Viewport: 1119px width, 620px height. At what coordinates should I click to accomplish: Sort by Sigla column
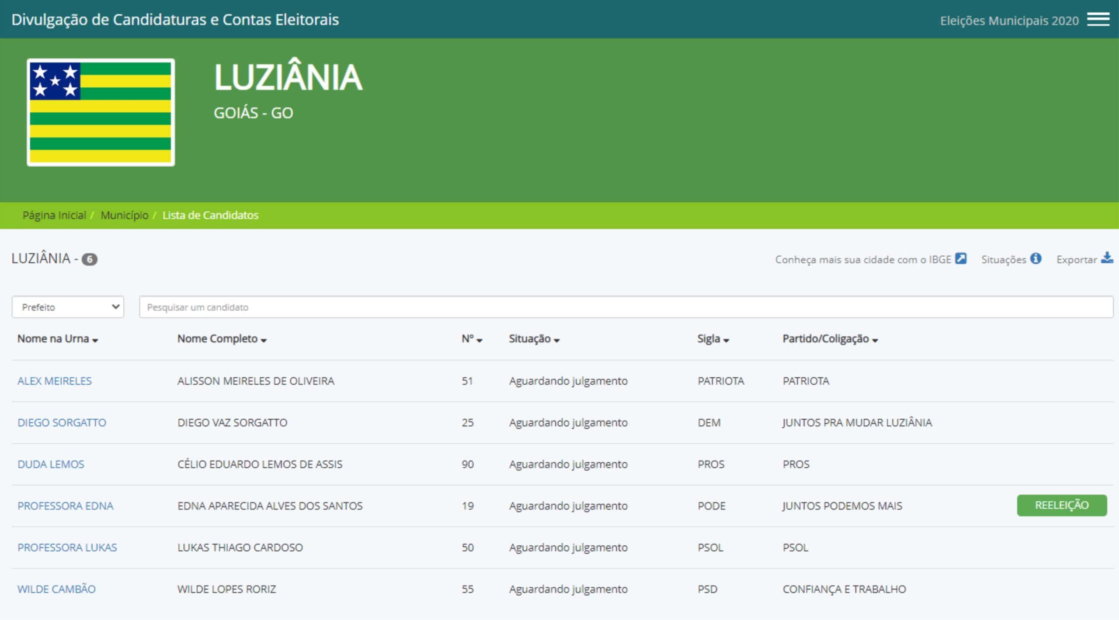point(713,339)
